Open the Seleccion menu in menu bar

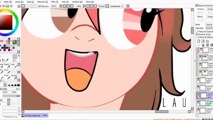tap(43, 2)
